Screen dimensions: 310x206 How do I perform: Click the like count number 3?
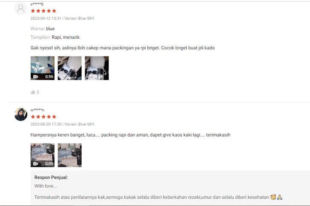click(38, 92)
